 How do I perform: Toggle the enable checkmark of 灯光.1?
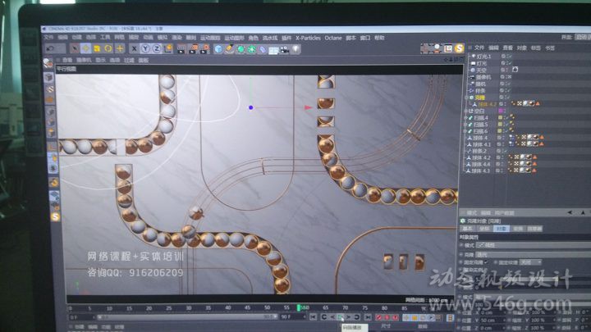(509, 57)
